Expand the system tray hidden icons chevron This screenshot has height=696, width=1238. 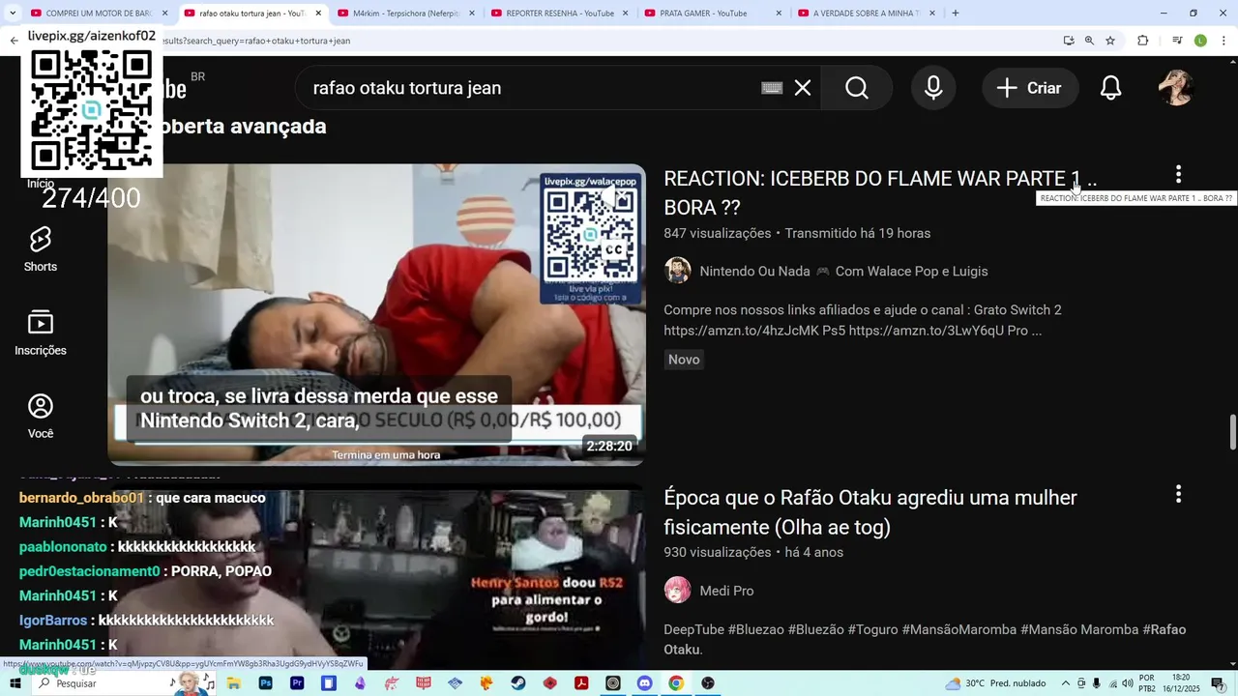coord(1066,683)
